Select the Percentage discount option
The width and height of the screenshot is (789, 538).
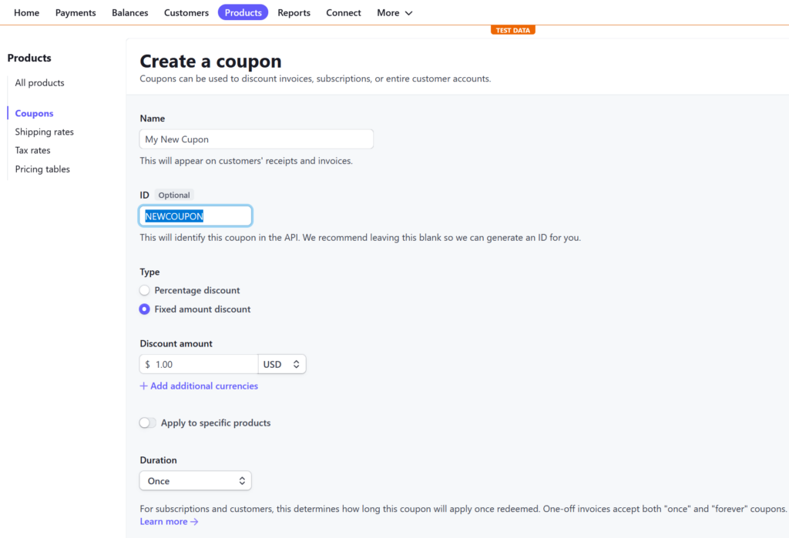click(x=144, y=290)
